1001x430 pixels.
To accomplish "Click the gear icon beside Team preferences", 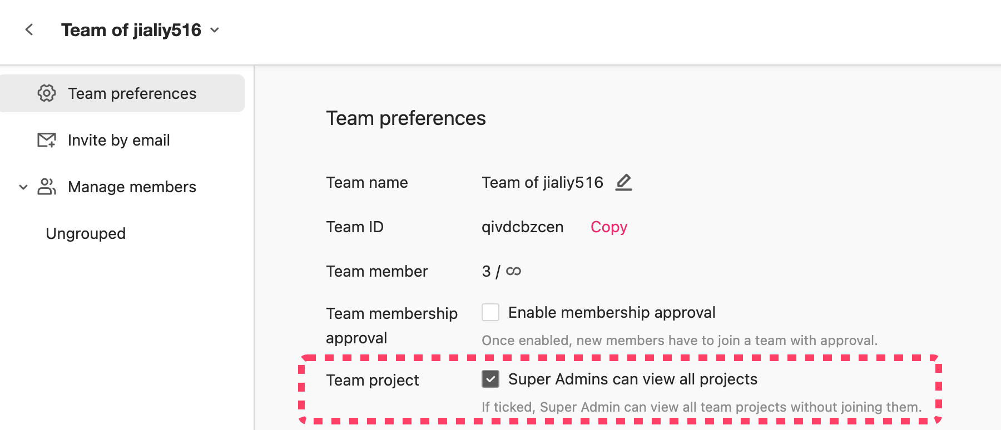I will coord(47,93).
